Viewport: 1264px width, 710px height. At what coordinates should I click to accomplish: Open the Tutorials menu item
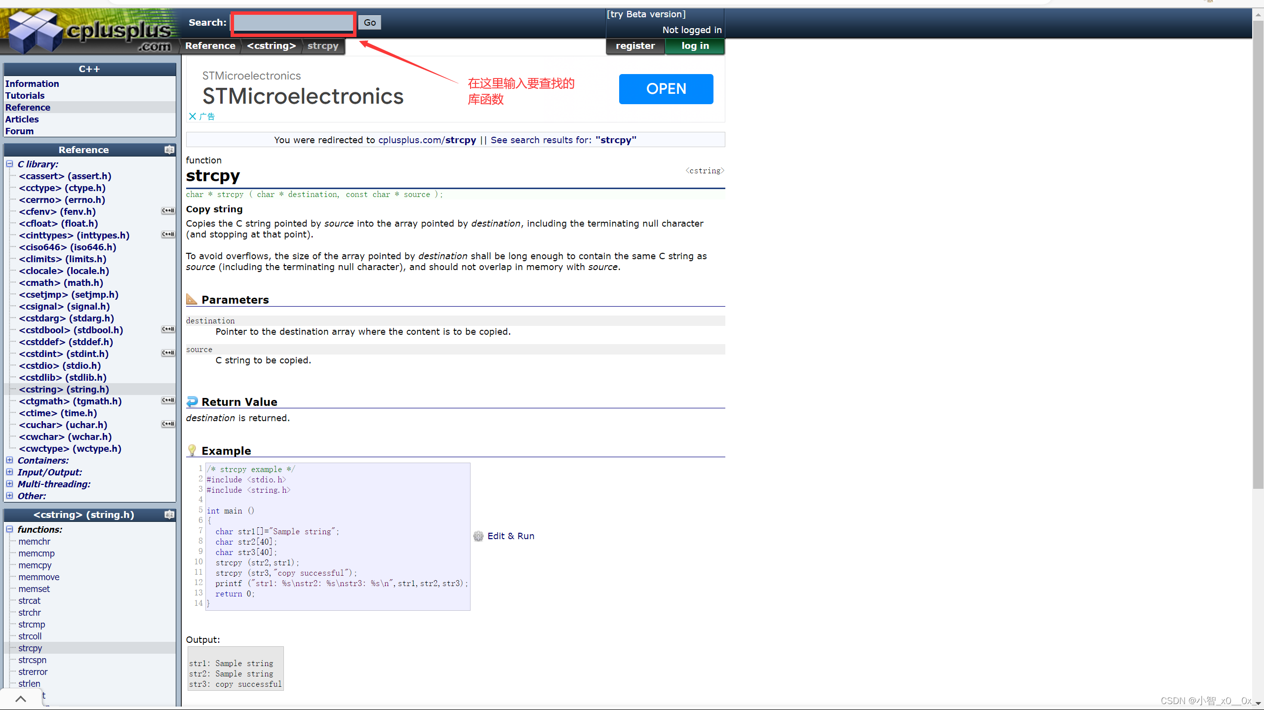(25, 96)
